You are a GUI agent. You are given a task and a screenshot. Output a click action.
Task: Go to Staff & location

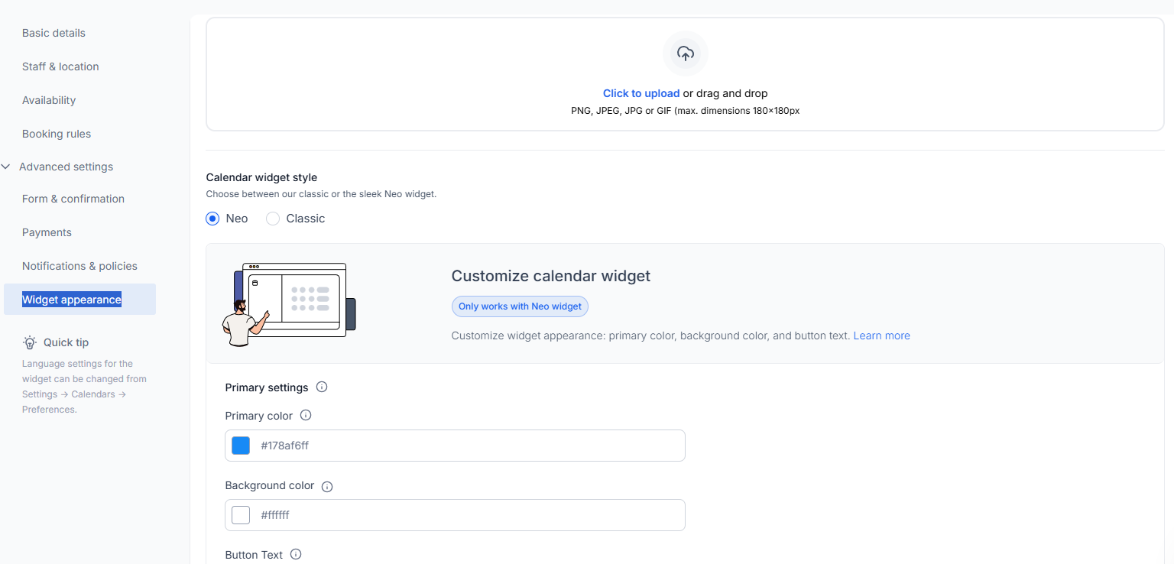(x=60, y=66)
